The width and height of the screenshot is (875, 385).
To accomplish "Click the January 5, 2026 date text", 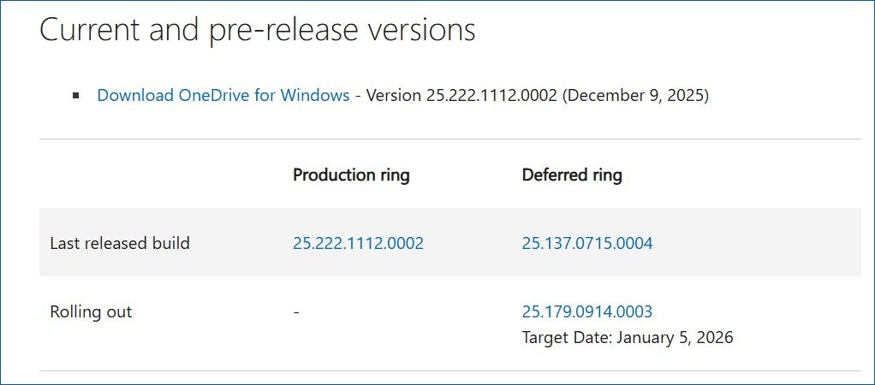I will point(674,338).
